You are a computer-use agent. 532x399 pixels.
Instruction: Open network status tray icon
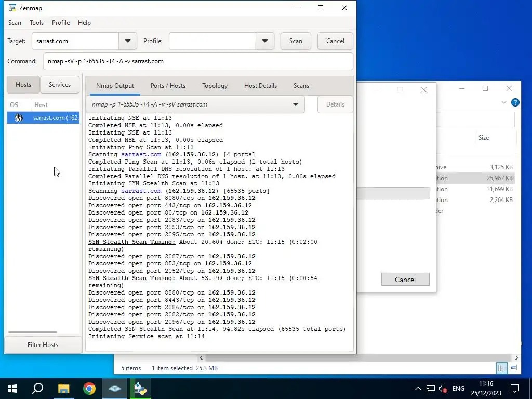[431, 389]
